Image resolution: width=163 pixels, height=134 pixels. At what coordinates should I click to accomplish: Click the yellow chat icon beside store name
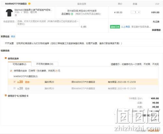[29, 4]
